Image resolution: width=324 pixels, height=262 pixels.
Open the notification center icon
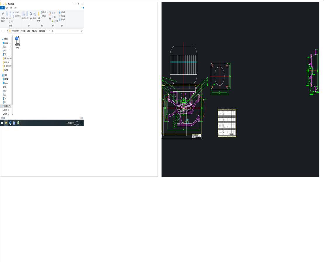[x=81, y=123]
